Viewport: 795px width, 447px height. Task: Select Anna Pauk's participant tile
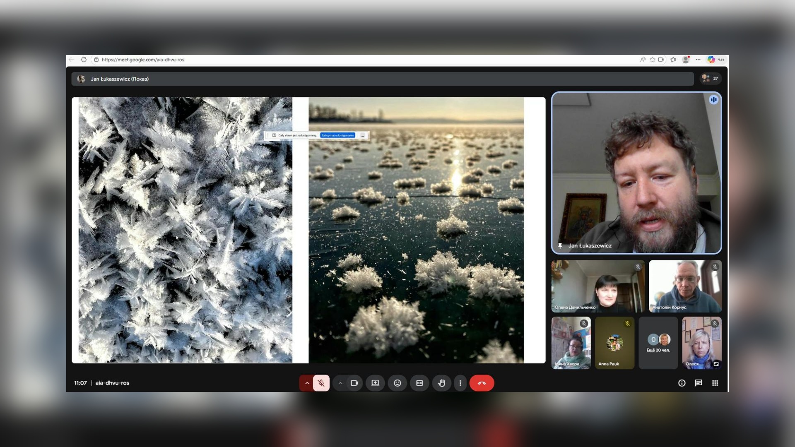pyautogui.click(x=614, y=343)
